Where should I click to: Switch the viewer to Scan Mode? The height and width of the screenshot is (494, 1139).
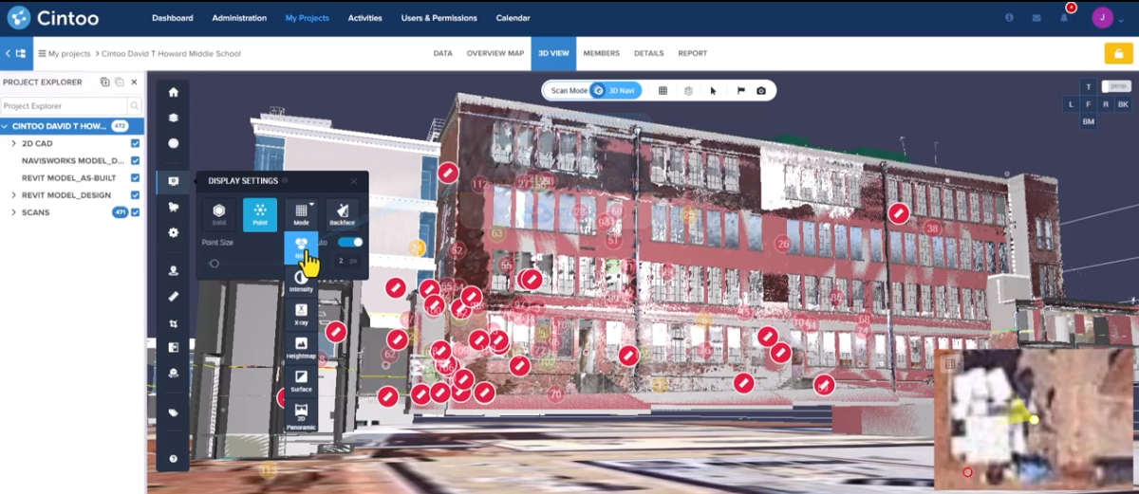[569, 91]
